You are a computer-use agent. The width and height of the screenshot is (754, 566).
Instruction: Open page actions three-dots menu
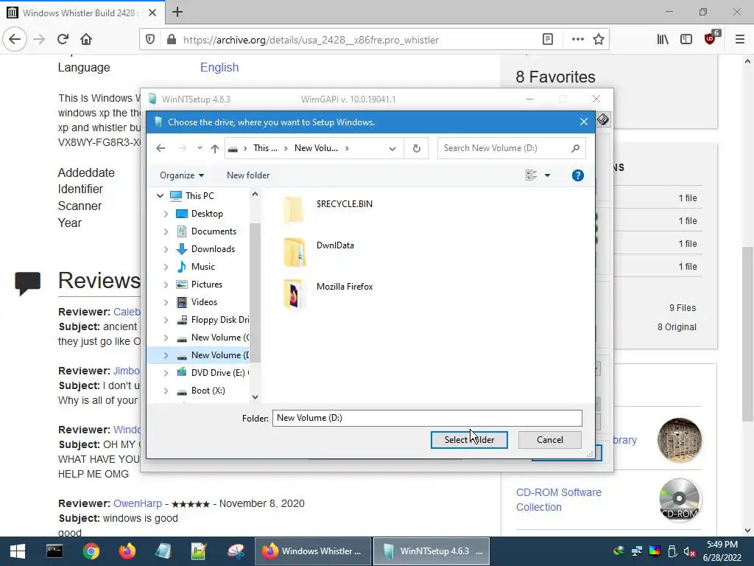[577, 40]
